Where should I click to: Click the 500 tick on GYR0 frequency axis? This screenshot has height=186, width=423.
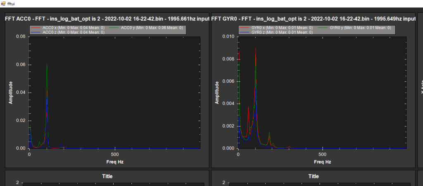click(323, 155)
